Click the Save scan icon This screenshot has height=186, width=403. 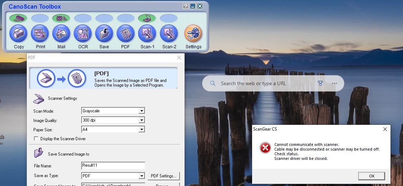pos(104,33)
